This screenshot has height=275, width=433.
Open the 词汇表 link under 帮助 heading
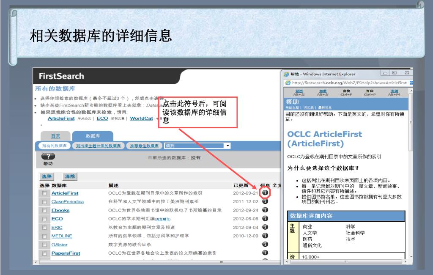tap(308, 107)
